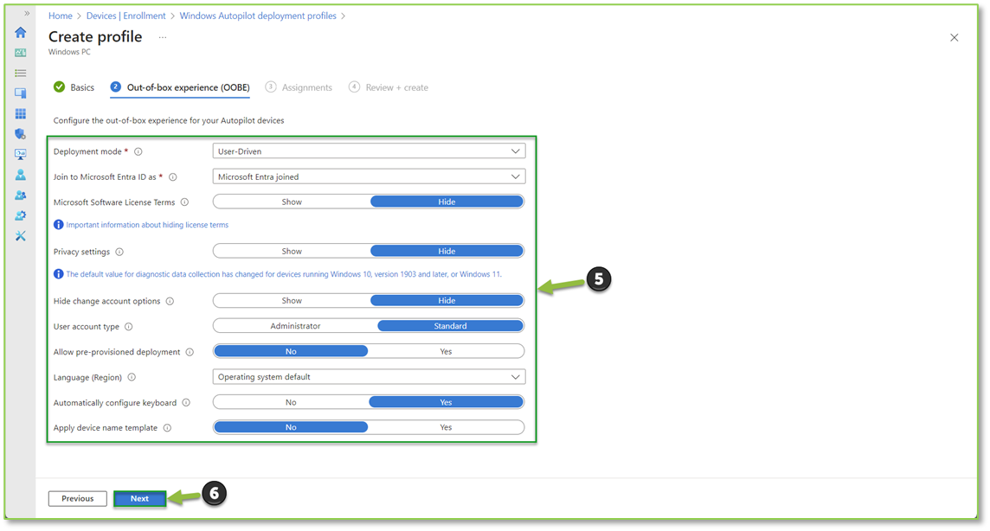Open the Apps grid icon in sidebar
The width and height of the screenshot is (990, 531).
tap(20, 113)
